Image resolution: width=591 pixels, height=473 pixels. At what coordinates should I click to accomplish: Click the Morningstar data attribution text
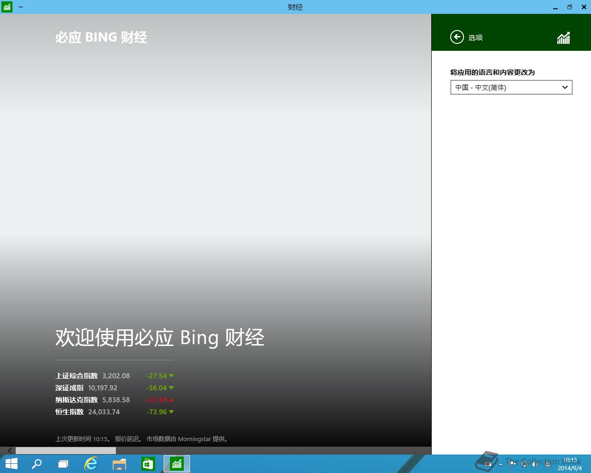(x=187, y=439)
